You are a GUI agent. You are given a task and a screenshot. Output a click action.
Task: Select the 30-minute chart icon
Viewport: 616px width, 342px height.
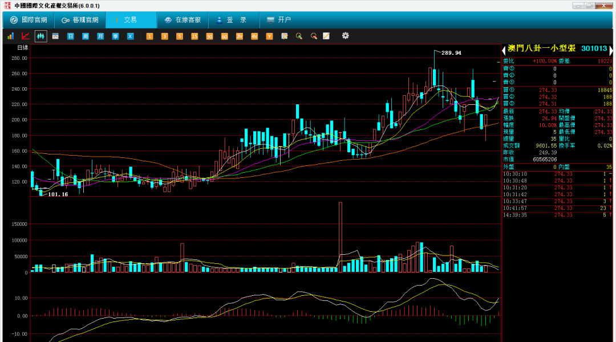(x=209, y=36)
